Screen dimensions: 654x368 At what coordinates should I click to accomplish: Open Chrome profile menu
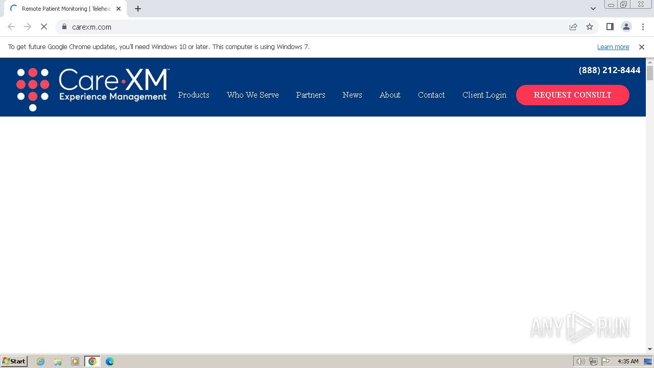[x=626, y=27]
